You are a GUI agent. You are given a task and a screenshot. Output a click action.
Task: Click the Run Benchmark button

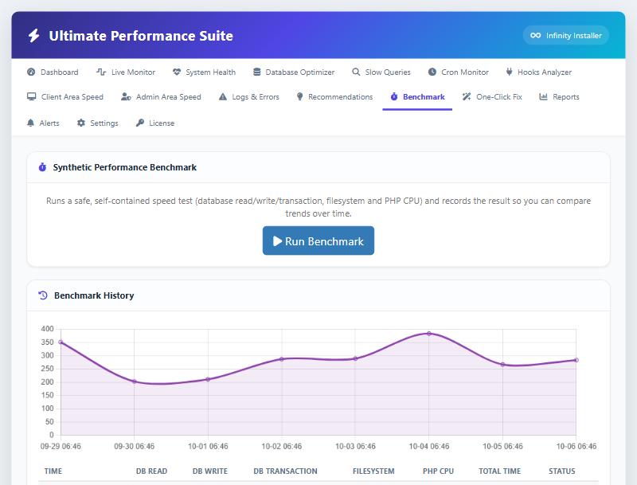[318, 241]
